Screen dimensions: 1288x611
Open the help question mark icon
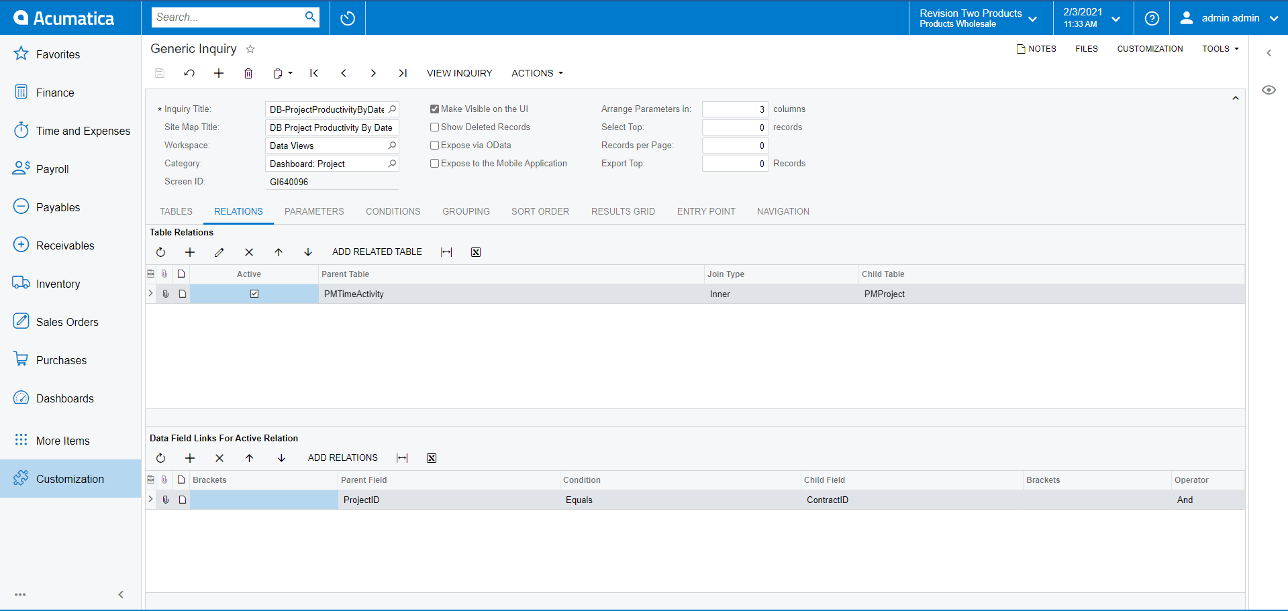(1152, 18)
